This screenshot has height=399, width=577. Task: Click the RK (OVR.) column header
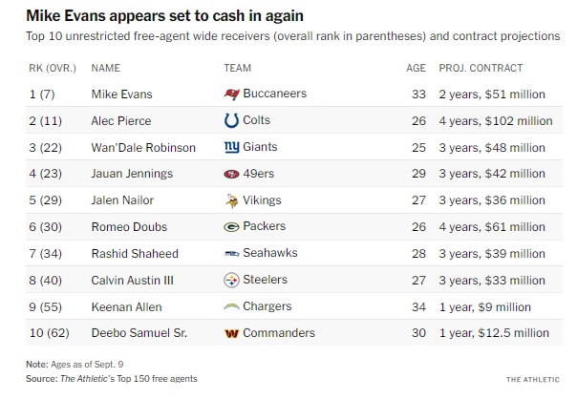coord(51,69)
